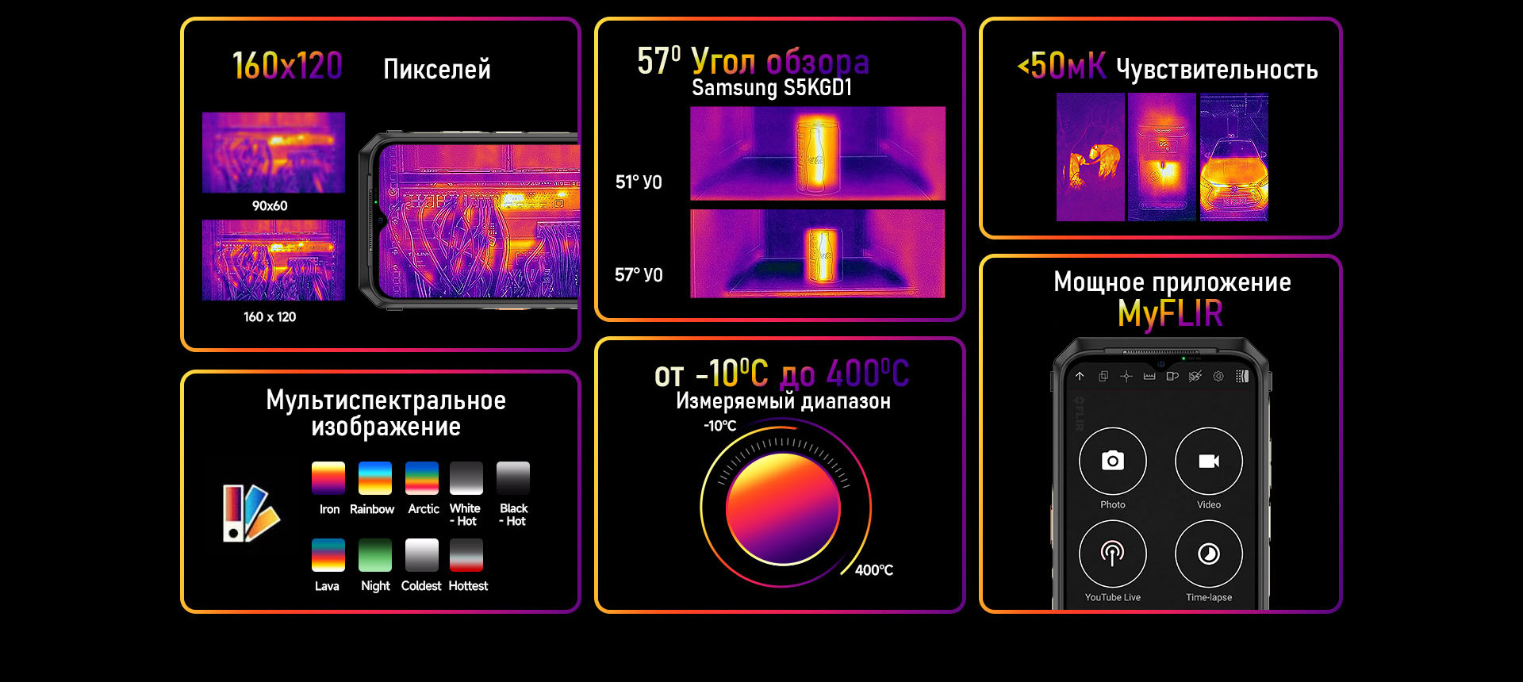Select the Night green palette swatch

click(x=375, y=555)
